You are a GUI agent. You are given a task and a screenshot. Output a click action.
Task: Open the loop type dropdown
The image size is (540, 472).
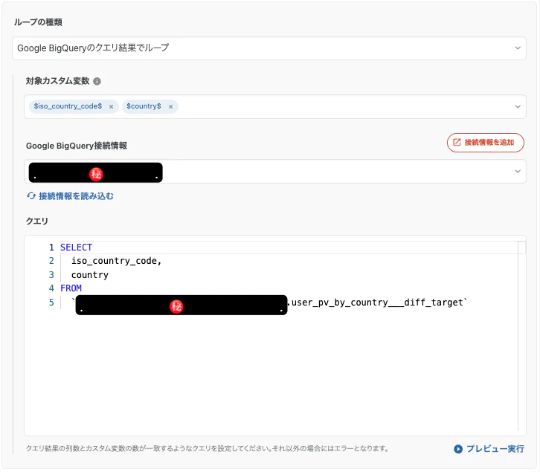(269, 48)
